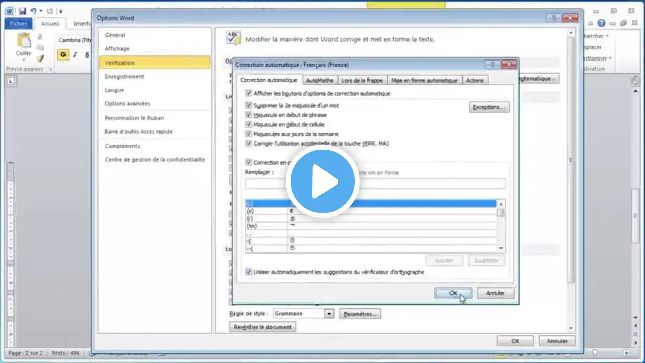Screen dimensions: 645x363
Task: Click the Revérifier le document button
Action: point(263,327)
